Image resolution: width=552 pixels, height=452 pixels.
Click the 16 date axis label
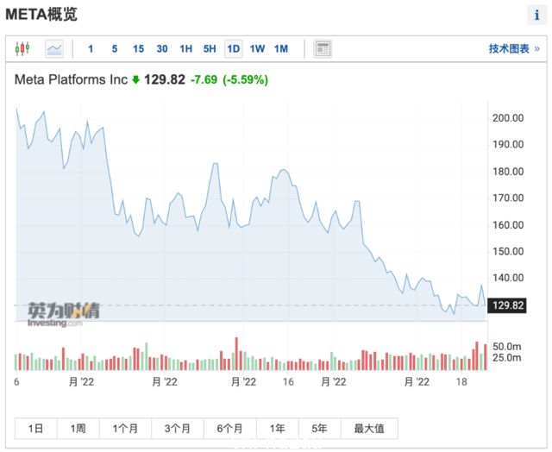[x=288, y=381]
